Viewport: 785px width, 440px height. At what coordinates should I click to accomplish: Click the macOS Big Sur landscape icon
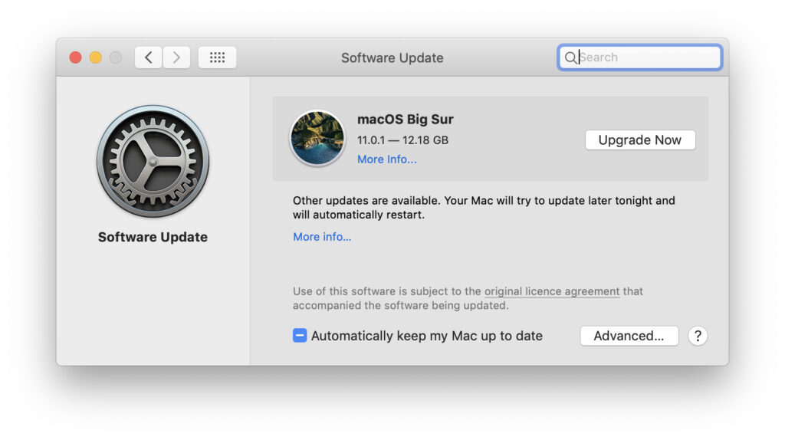coord(317,138)
